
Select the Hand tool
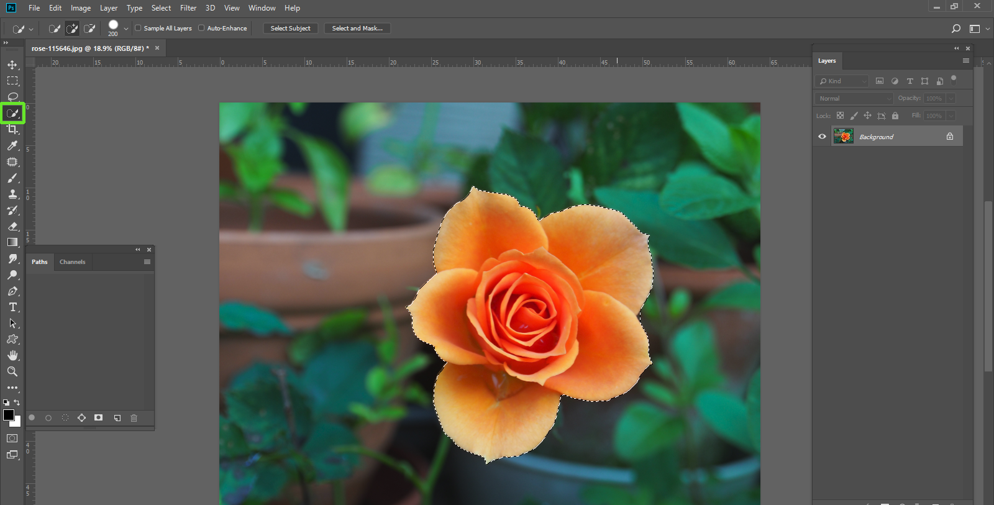[x=12, y=355]
